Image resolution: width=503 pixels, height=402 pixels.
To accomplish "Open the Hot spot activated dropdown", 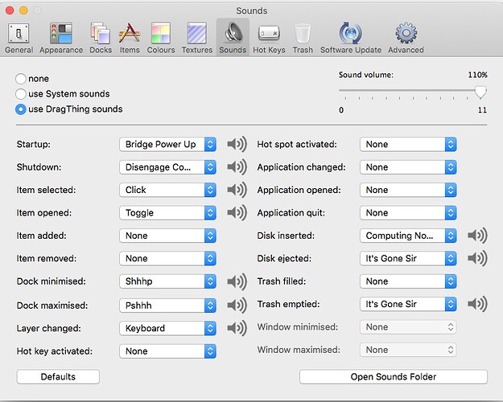I will 408,144.
